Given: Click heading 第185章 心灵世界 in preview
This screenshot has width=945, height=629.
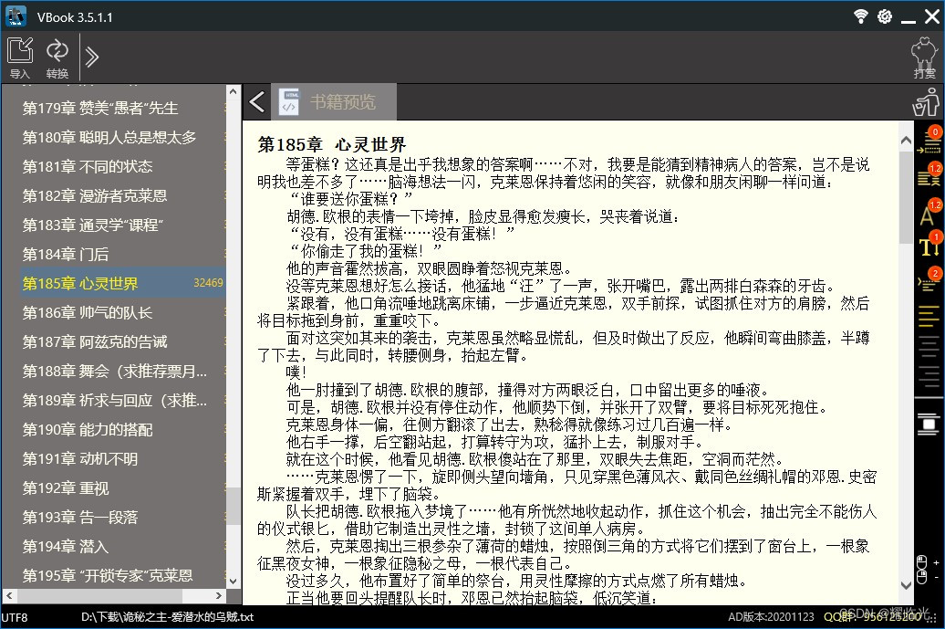Looking at the screenshot, I should (332, 145).
